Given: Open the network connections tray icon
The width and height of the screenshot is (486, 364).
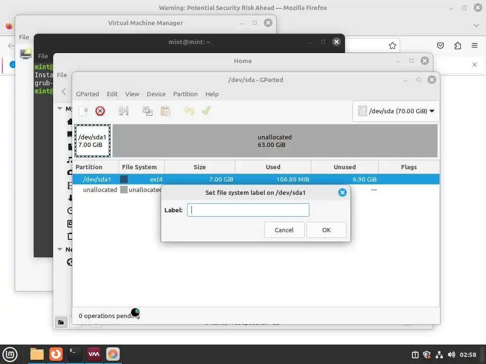Looking at the screenshot, I should pos(439,355).
